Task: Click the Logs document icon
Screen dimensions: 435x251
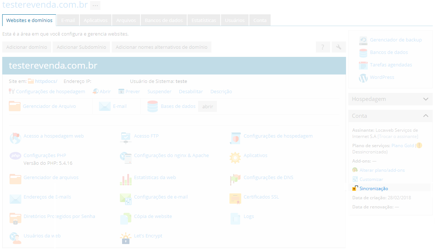Action: tap(235, 218)
